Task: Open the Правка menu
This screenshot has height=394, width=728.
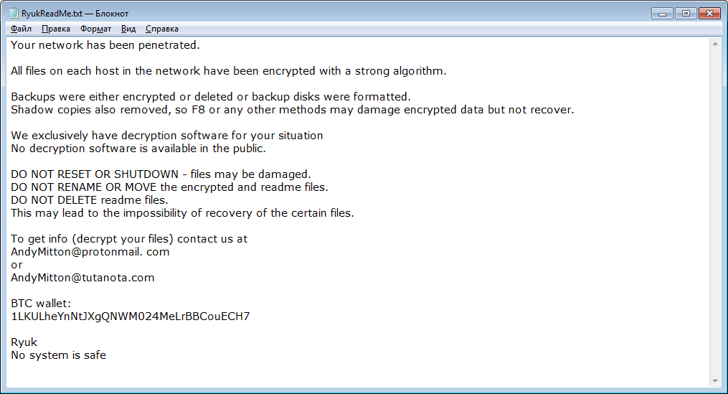Action: (x=56, y=29)
